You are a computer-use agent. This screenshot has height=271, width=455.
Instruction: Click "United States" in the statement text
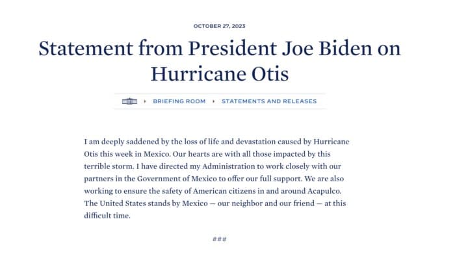click(x=123, y=203)
